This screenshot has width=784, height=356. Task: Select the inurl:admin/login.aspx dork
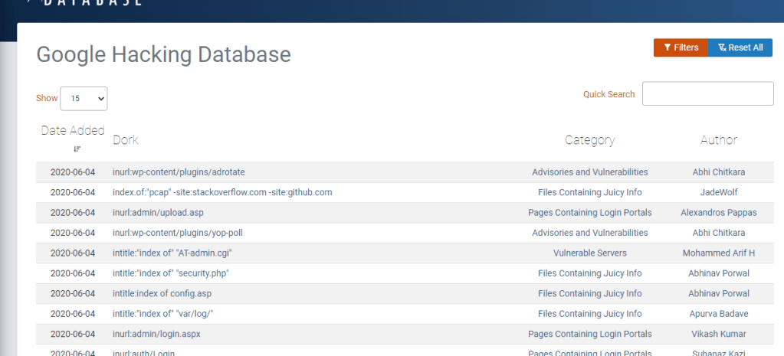click(156, 334)
